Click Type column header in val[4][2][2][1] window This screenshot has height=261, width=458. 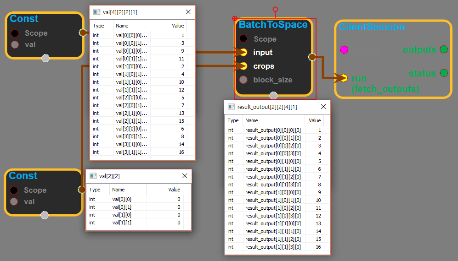coord(99,26)
